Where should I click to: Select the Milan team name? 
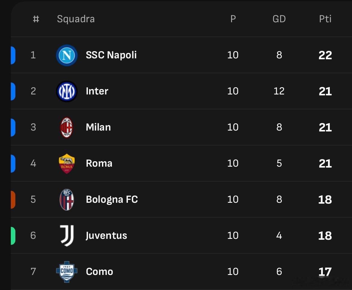coord(98,127)
